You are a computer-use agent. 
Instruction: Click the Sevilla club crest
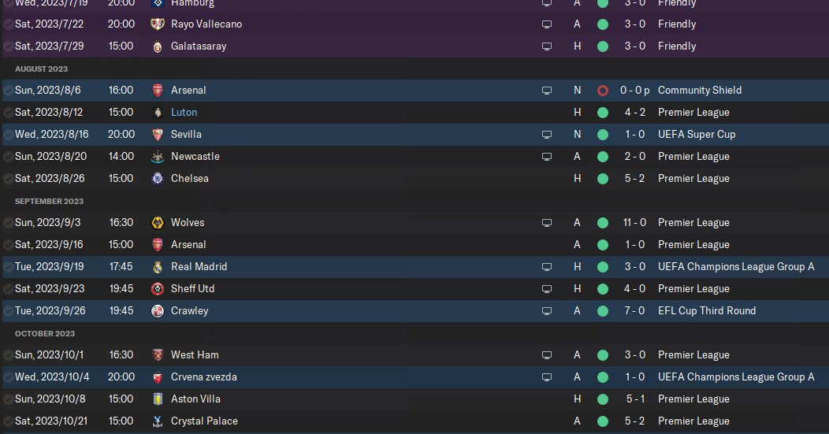158,135
